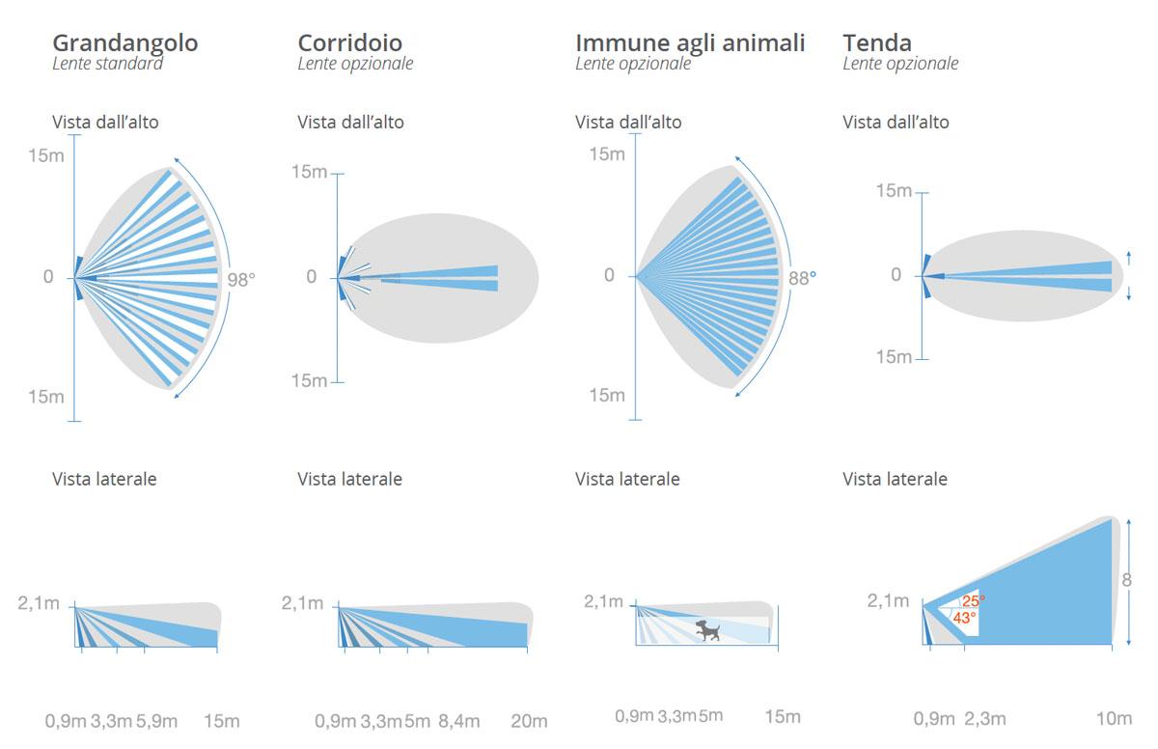
Task: Click the Vista laterale label under Grandangolo
Action: (x=104, y=479)
